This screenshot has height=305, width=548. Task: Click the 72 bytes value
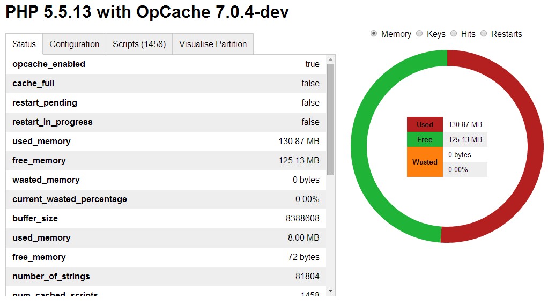pyautogui.click(x=303, y=257)
